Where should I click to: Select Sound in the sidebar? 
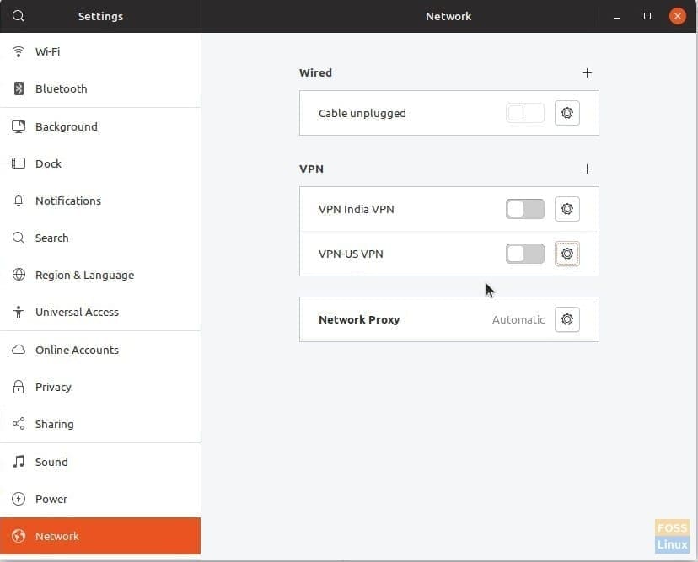coord(100,462)
